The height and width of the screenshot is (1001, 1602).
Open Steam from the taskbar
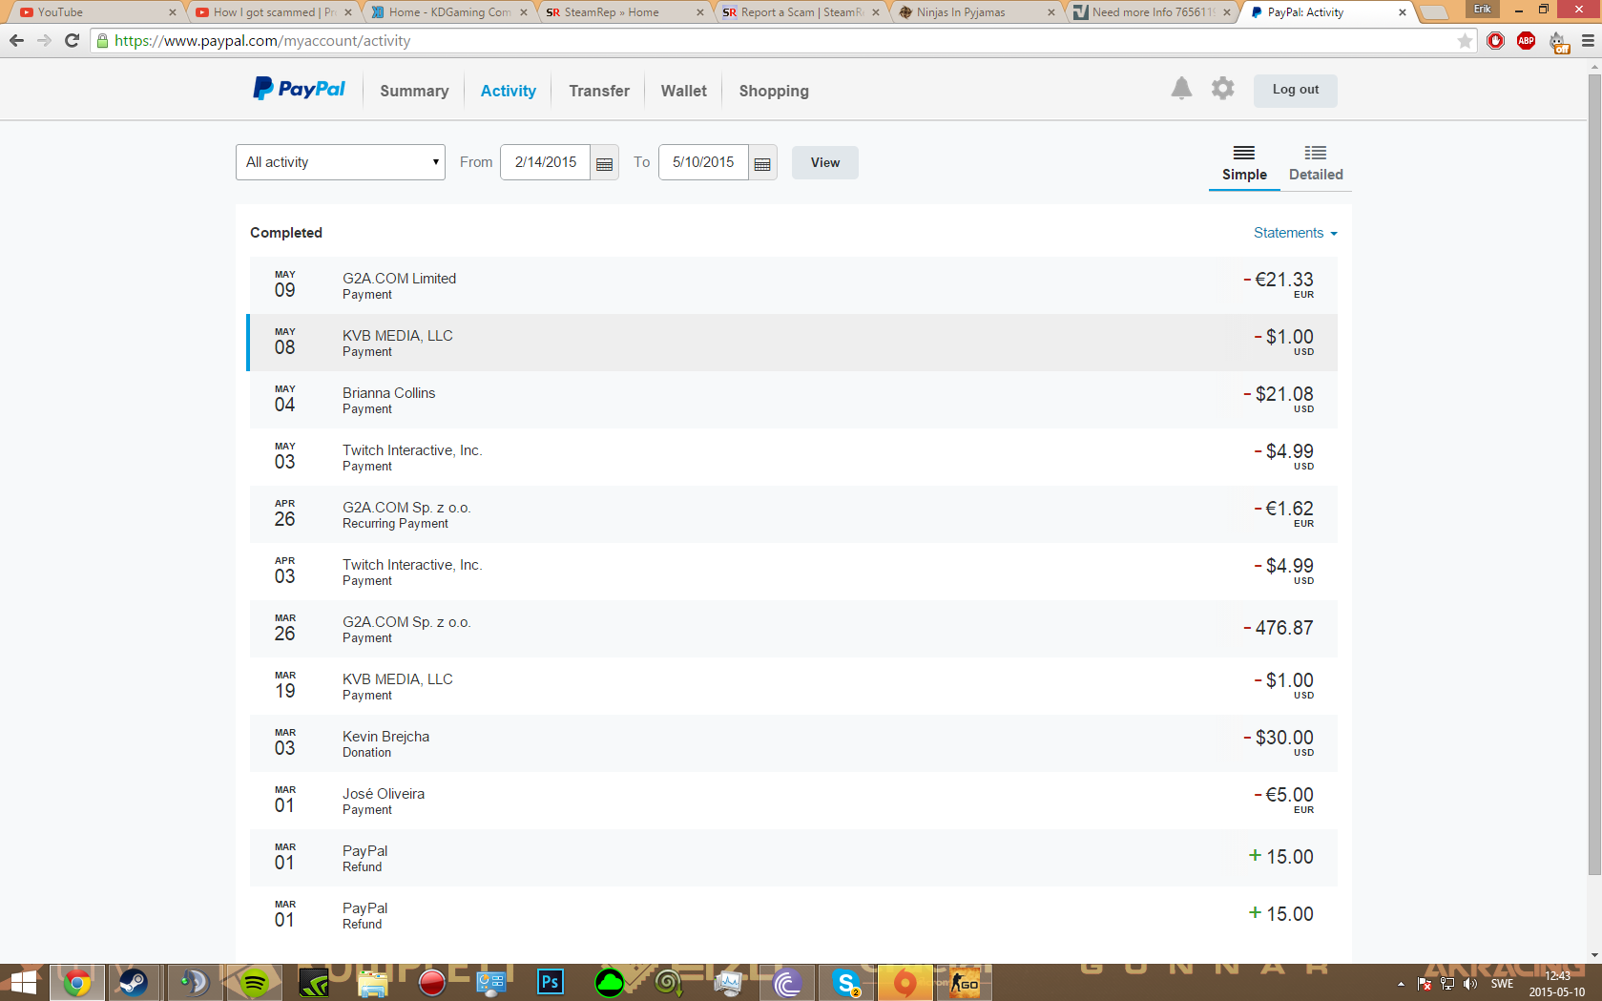click(x=133, y=982)
